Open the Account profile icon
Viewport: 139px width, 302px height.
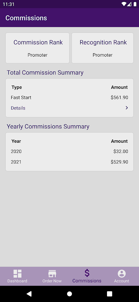[122, 273]
